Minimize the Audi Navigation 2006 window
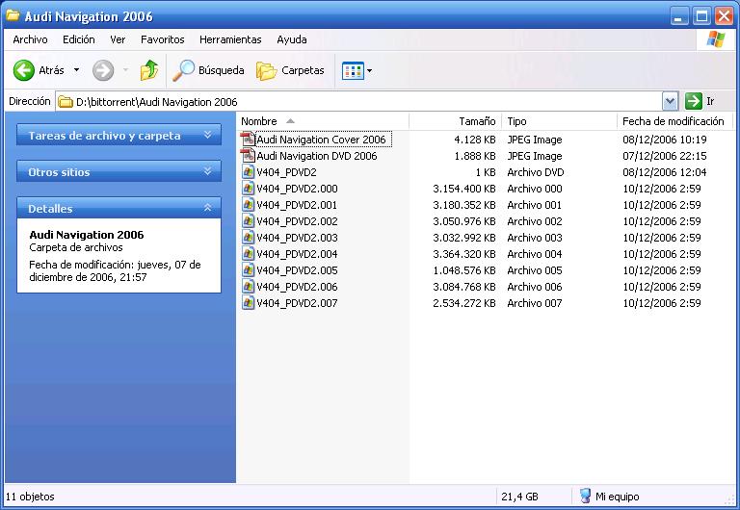 click(679, 16)
